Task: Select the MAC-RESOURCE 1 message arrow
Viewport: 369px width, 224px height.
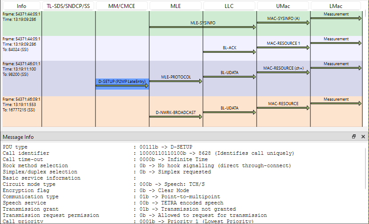Action: coord(283,47)
